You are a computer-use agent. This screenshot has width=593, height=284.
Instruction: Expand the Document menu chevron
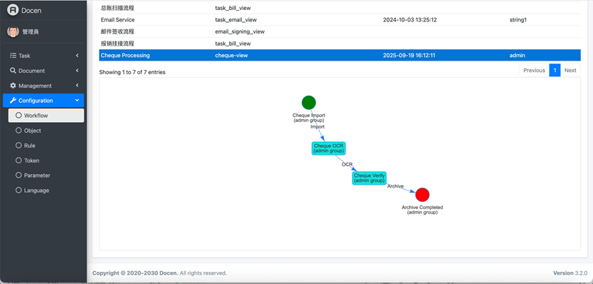77,71
